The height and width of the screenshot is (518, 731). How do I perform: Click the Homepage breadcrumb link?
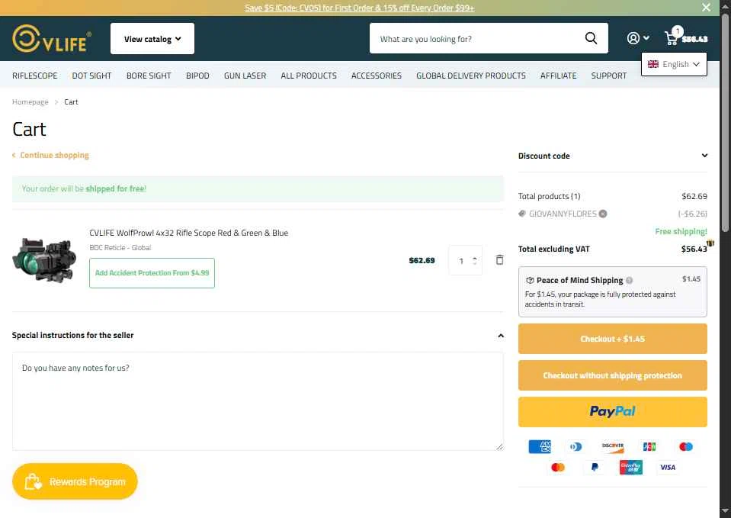pyautogui.click(x=30, y=101)
